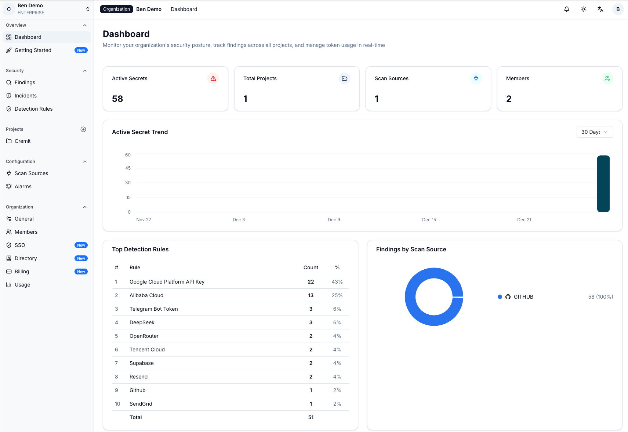Open the Total Projects card
628x432 pixels.
tap(297, 89)
